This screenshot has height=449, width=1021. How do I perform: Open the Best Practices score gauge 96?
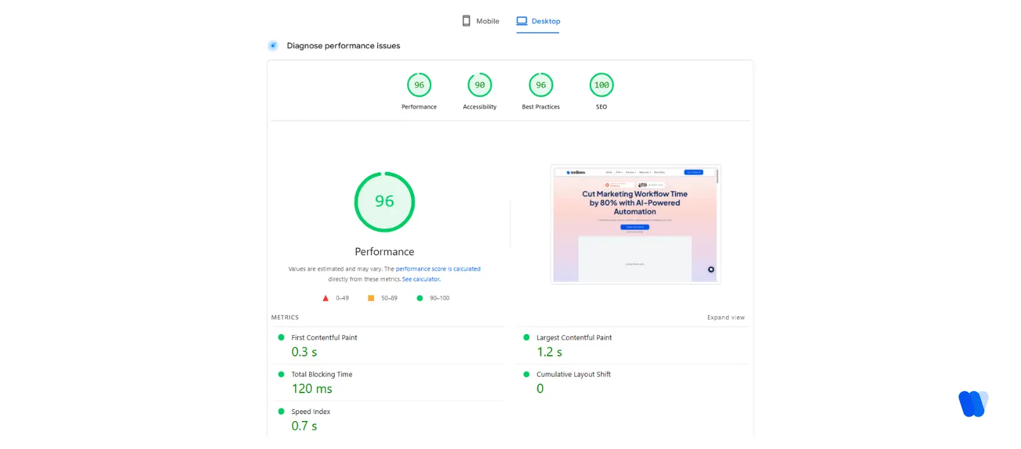(x=541, y=85)
